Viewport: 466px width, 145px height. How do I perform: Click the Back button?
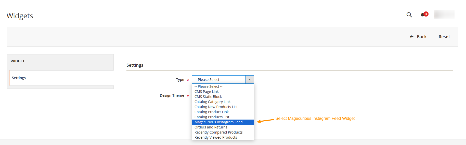tap(418, 37)
